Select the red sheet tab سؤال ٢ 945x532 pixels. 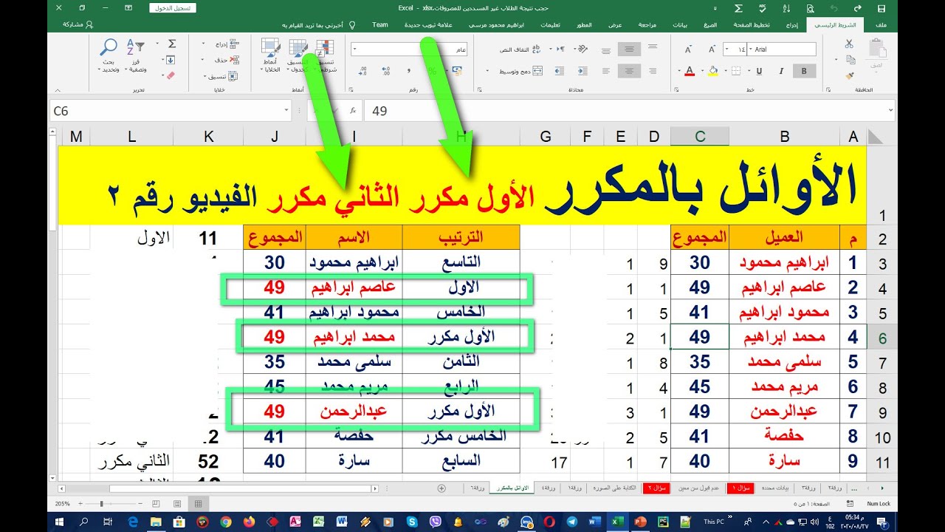pyautogui.click(x=658, y=488)
